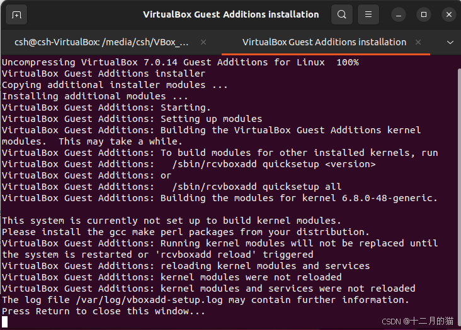Close the terminal window
Viewport: 461px width, 330px height.
point(448,14)
